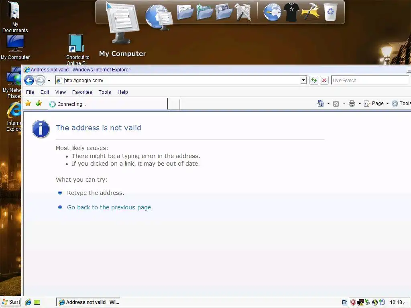This screenshot has width=411, height=308.
Task: Open the pictures folder dock icon
Action: tap(224, 12)
